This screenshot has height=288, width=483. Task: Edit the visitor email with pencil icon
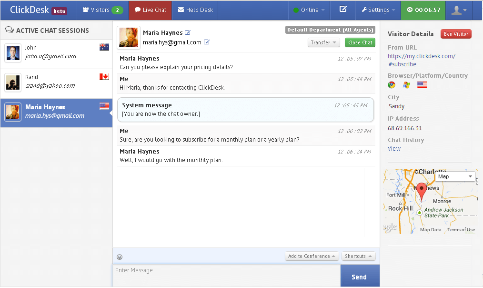(x=206, y=42)
